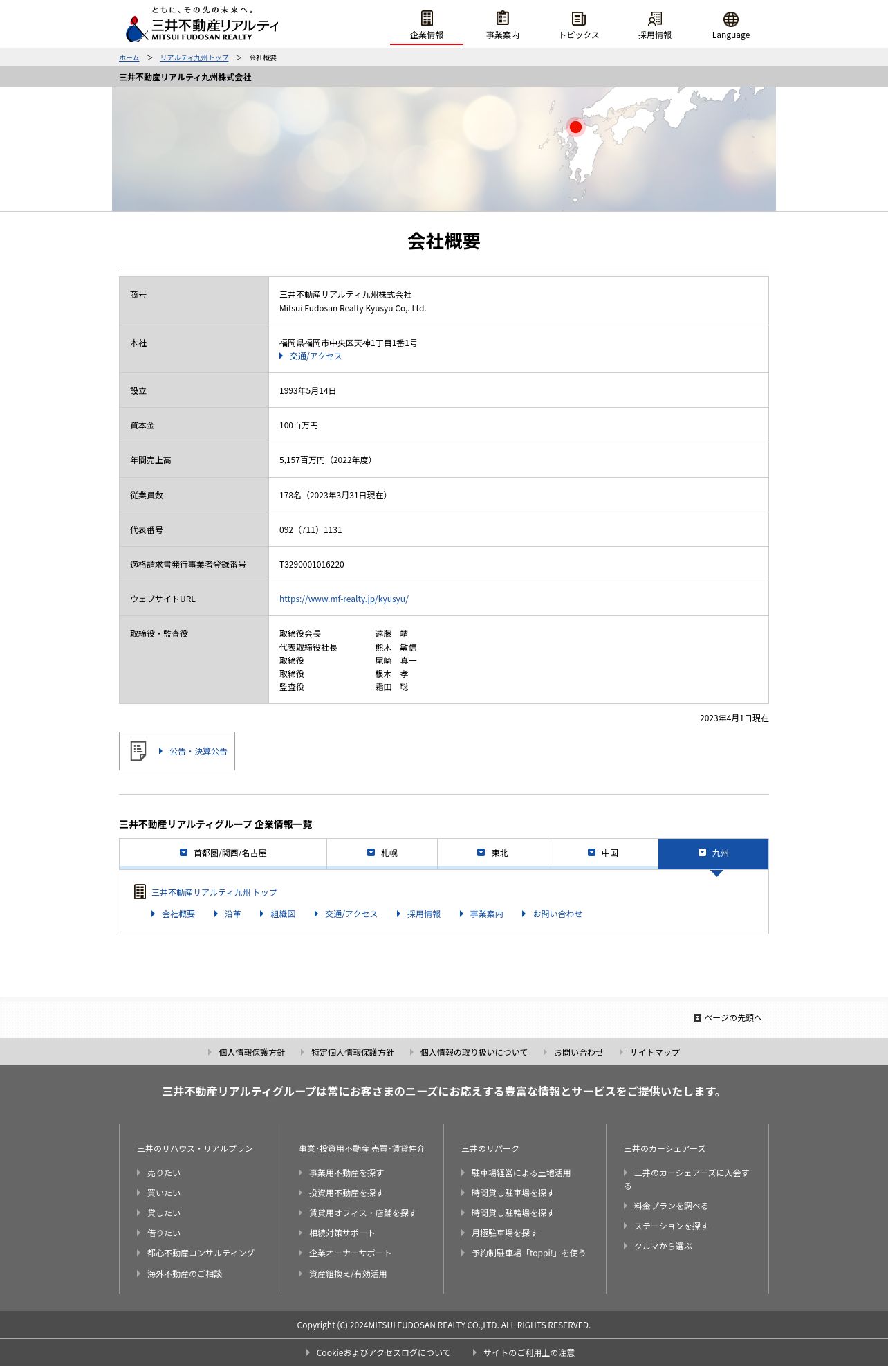
Task: Open 三井のリパーク heading link
Action: coord(490,1148)
